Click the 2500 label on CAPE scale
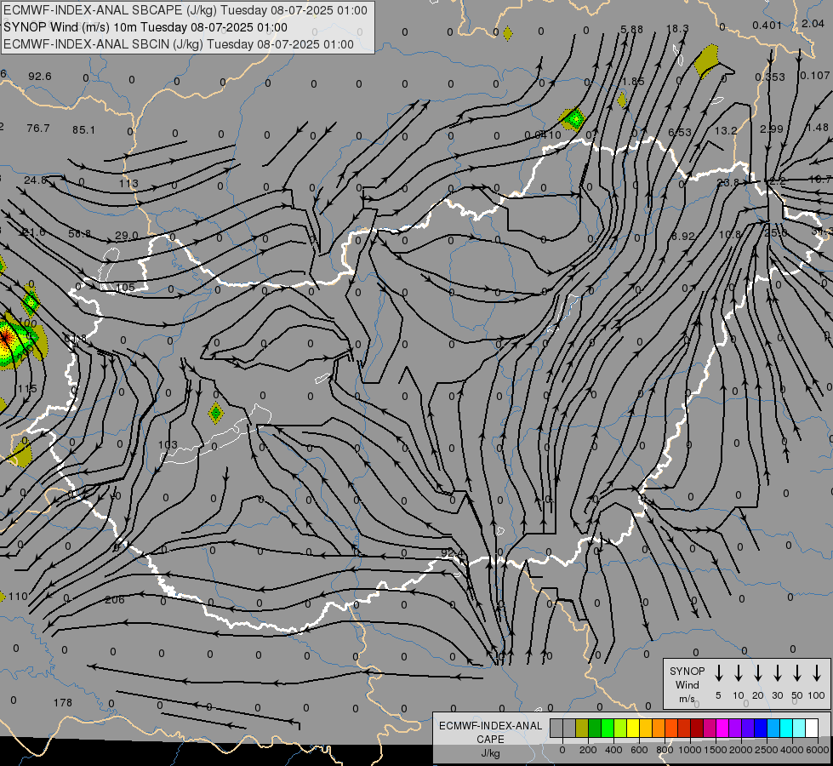The image size is (833, 766). (767, 750)
